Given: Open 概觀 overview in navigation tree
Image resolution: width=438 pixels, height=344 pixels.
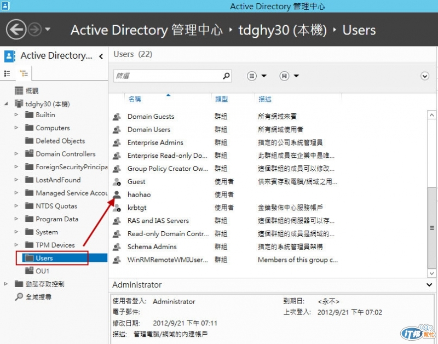Looking at the screenshot, I should click(32, 91).
